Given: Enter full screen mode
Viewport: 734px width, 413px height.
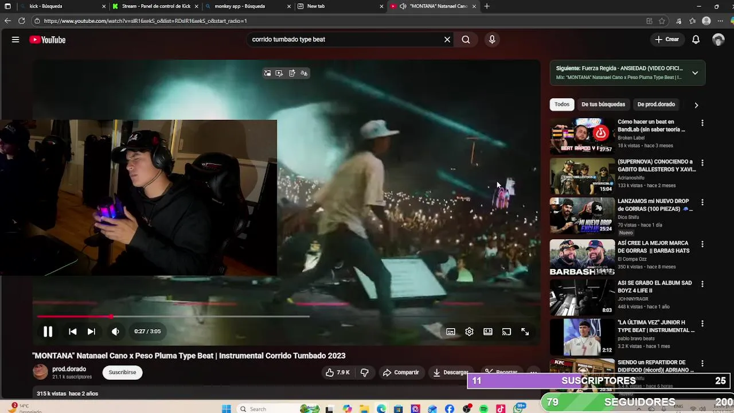Looking at the screenshot, I should pyautogui.click(x=525, y=332).
